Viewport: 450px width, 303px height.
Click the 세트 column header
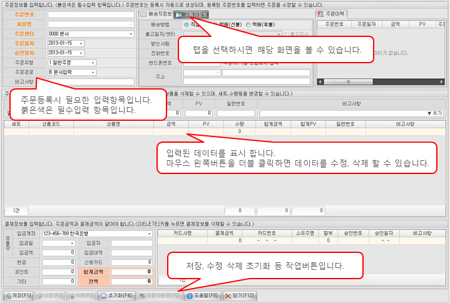click(16, 124)
